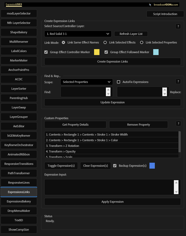Image resolution: width=186 pixels, height=236 pixels.
Task: Click the Create Expression Links button
Action: tap(113, 61)
